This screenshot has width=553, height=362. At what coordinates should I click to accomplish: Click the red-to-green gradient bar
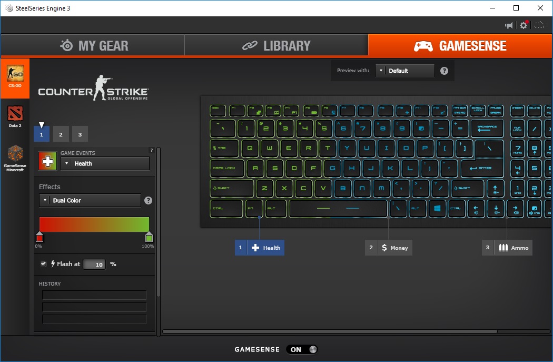94,224
